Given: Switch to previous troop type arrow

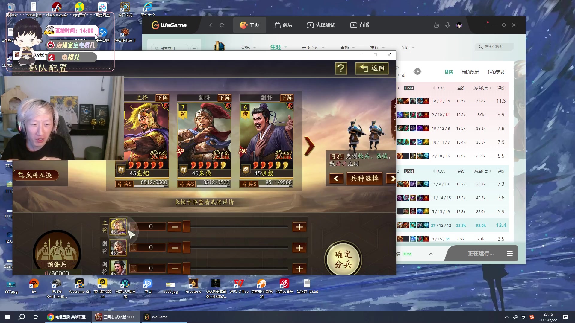Looking at the screenshot, I should click(336, 179).
